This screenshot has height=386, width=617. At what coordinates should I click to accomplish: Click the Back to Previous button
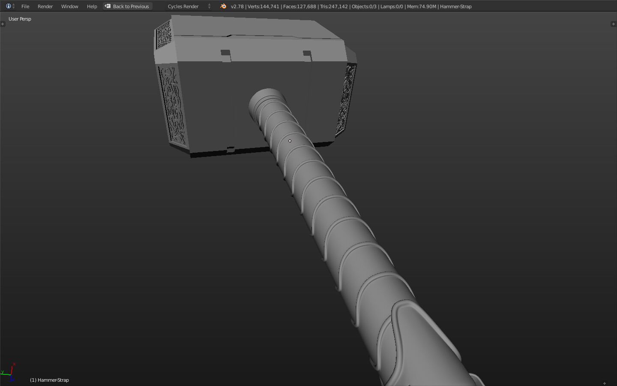128,6
